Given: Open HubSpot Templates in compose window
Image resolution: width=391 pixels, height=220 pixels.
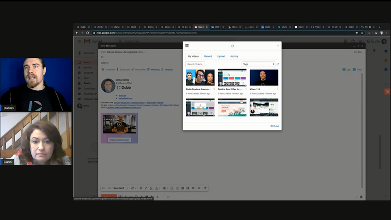Looking at the screenshot, I should (108, 70).
